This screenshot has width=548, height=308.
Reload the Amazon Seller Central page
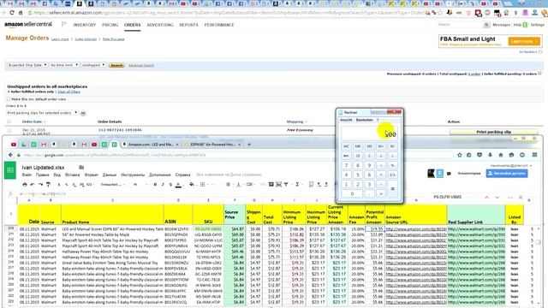tap(12, 13)
